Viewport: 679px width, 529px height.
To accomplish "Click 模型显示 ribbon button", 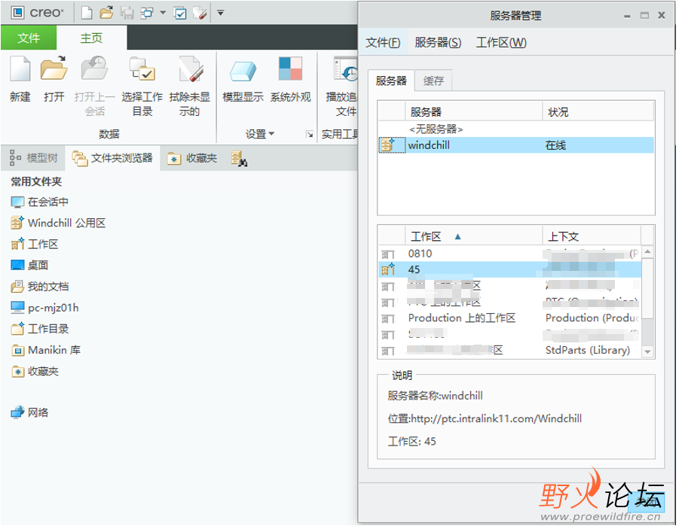I will click(x=243, y=80).
